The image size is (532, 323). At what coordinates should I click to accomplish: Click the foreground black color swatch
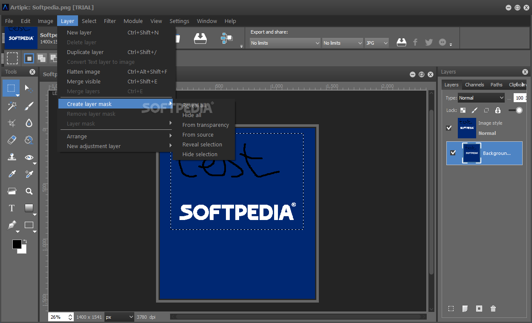17,244
